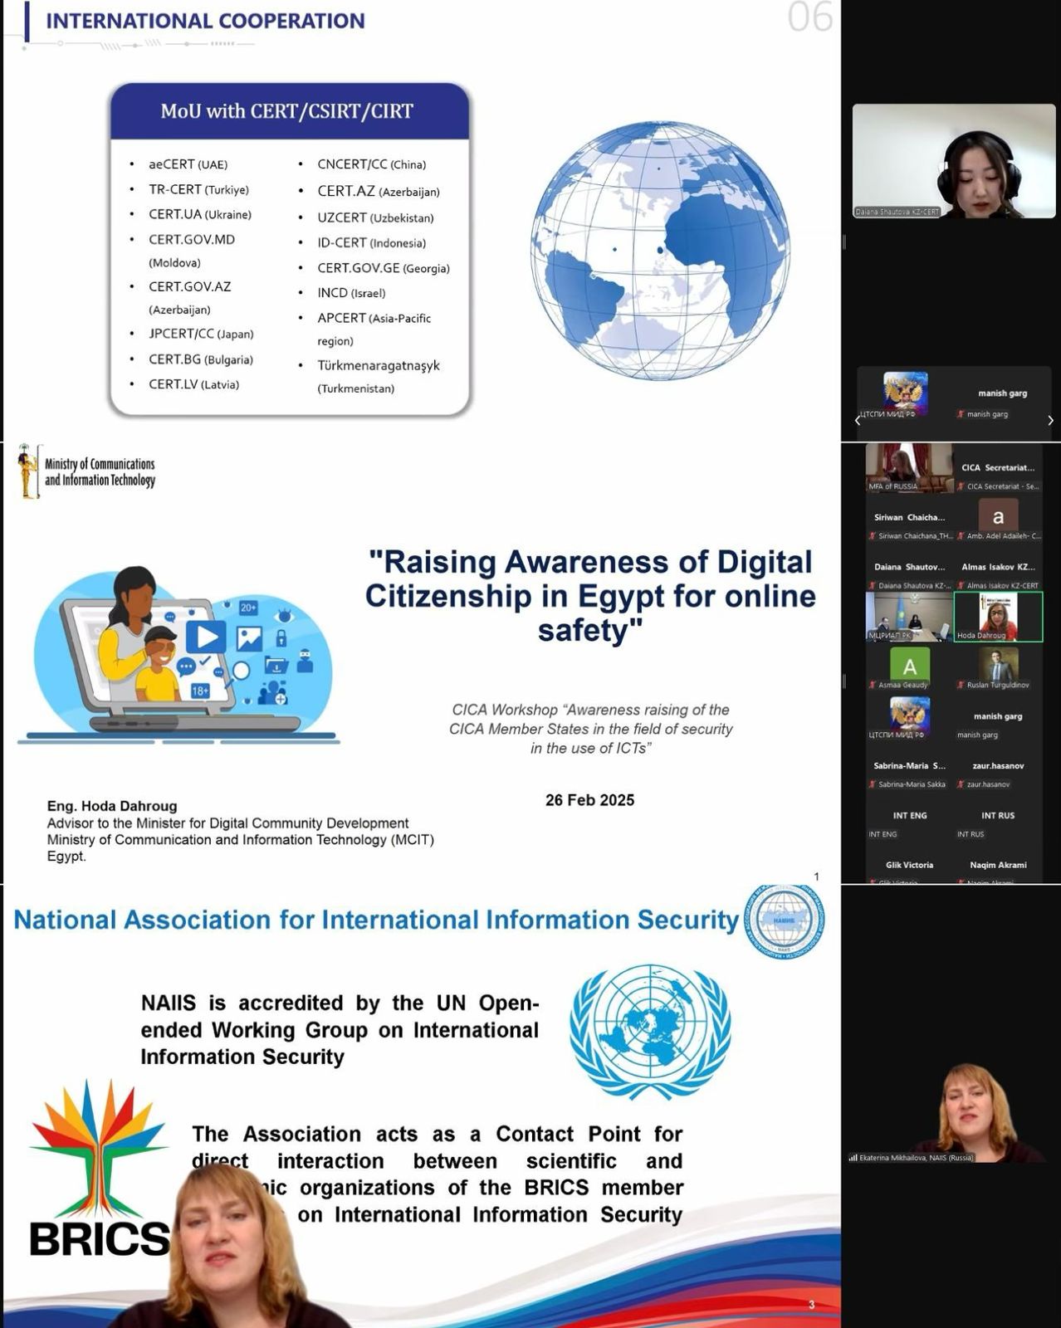Screen dimensions: 1061x1328
Task: Click muted mic icon of Almas Isakov
Action: pyautogui.click(x=961, y=586)
